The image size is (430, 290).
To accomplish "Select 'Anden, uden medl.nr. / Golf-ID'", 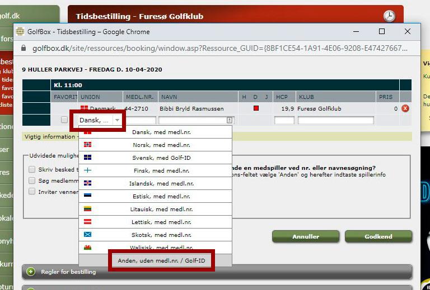I will pyautogui.click(x=155, y=260).
